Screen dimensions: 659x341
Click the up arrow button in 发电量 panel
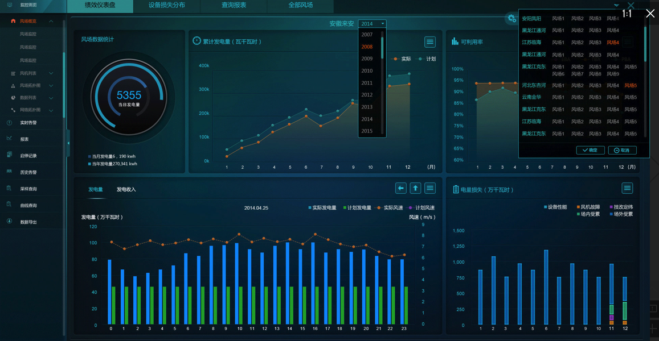[x=415, y=188]
